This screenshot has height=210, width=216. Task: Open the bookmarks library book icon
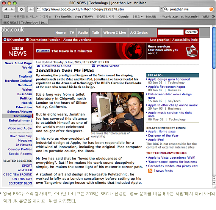pyautogui.click(x=6, y=17)
